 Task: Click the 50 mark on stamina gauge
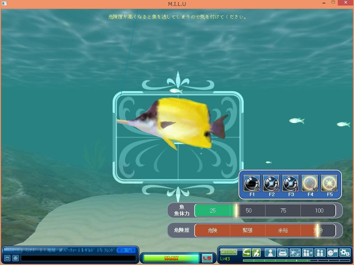pyautogui.click(x=249, y=210)
